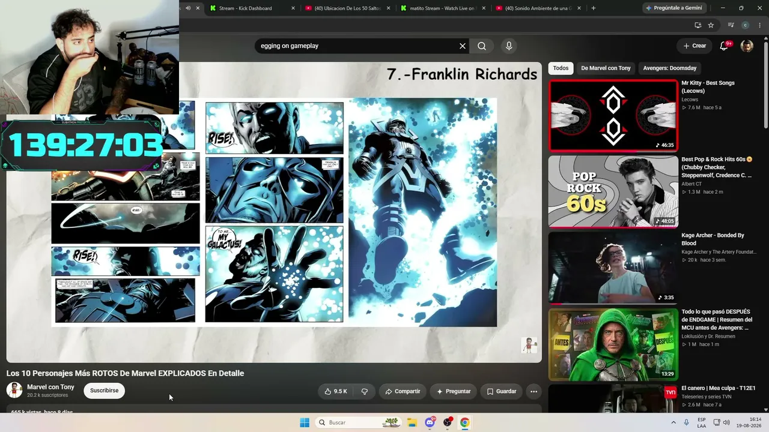Dislike the video with thumbs-down icon
769x432 pixels.
coord(364,391)
